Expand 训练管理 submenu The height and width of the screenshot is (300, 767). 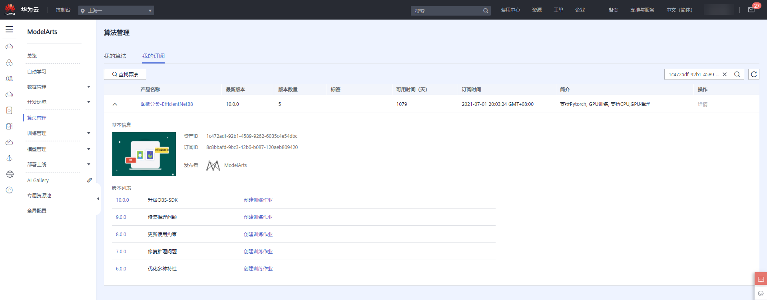pyautogui.click(x=89, y=133)
